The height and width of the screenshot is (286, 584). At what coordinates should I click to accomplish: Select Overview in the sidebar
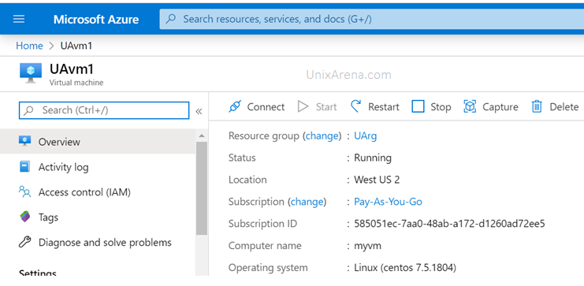[x=98, y=142]
